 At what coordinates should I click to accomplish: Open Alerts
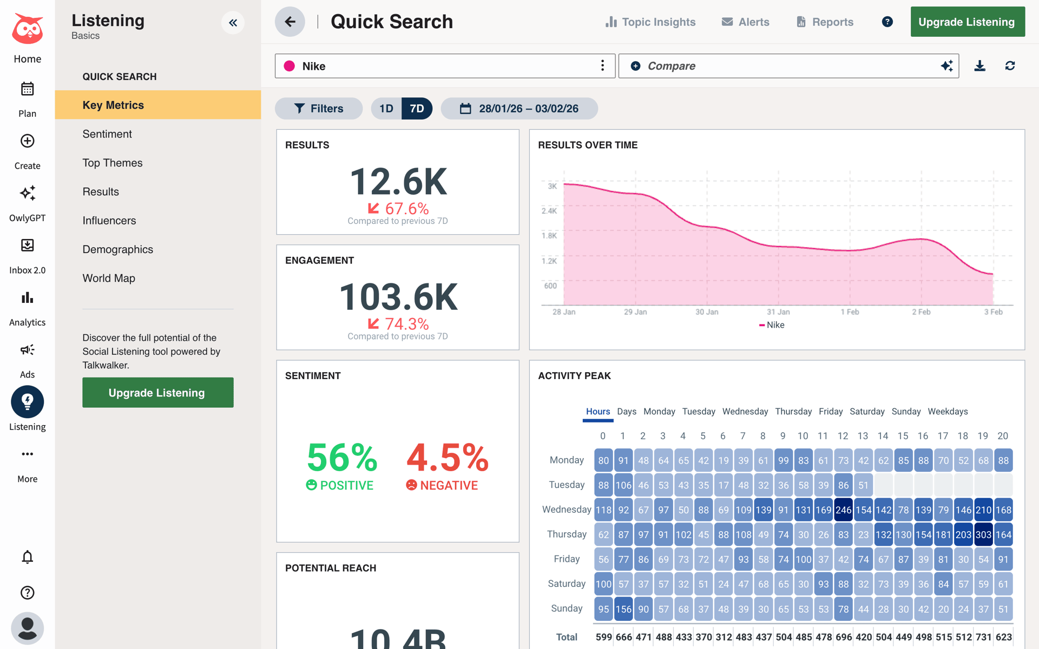746,22
